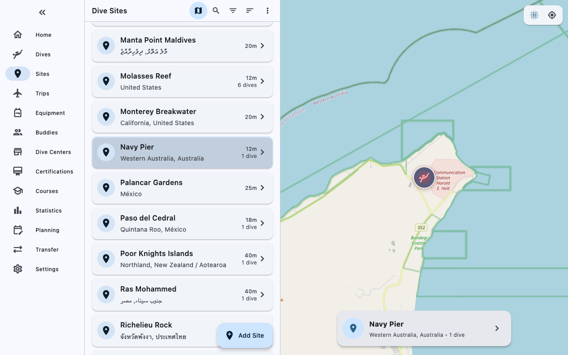Click the Bundegi Coastal Park map label
Screen dimensions: 568x355
[419, 243]
